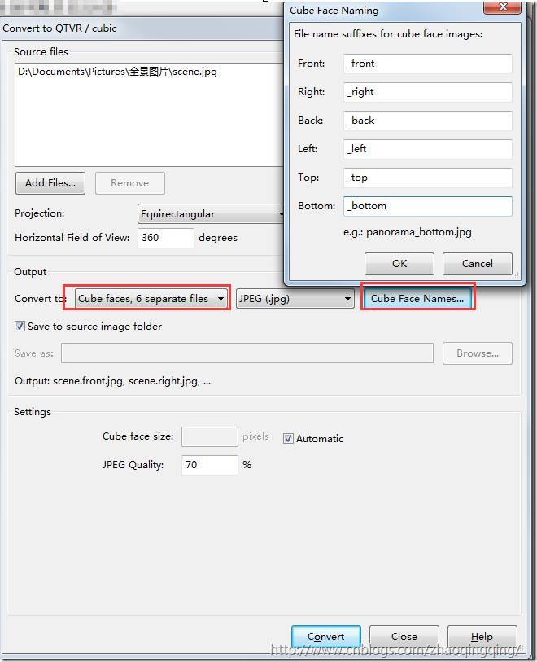Select the Right suffix field containing _right
This screenshot has width=537, height=662.
(427, 92)
